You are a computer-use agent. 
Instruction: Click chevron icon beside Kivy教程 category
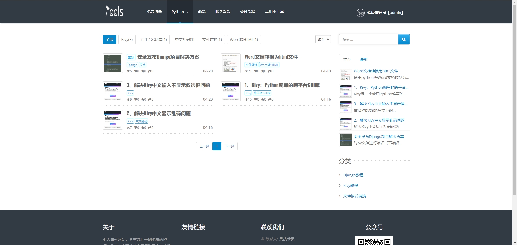tap(340, 186)
